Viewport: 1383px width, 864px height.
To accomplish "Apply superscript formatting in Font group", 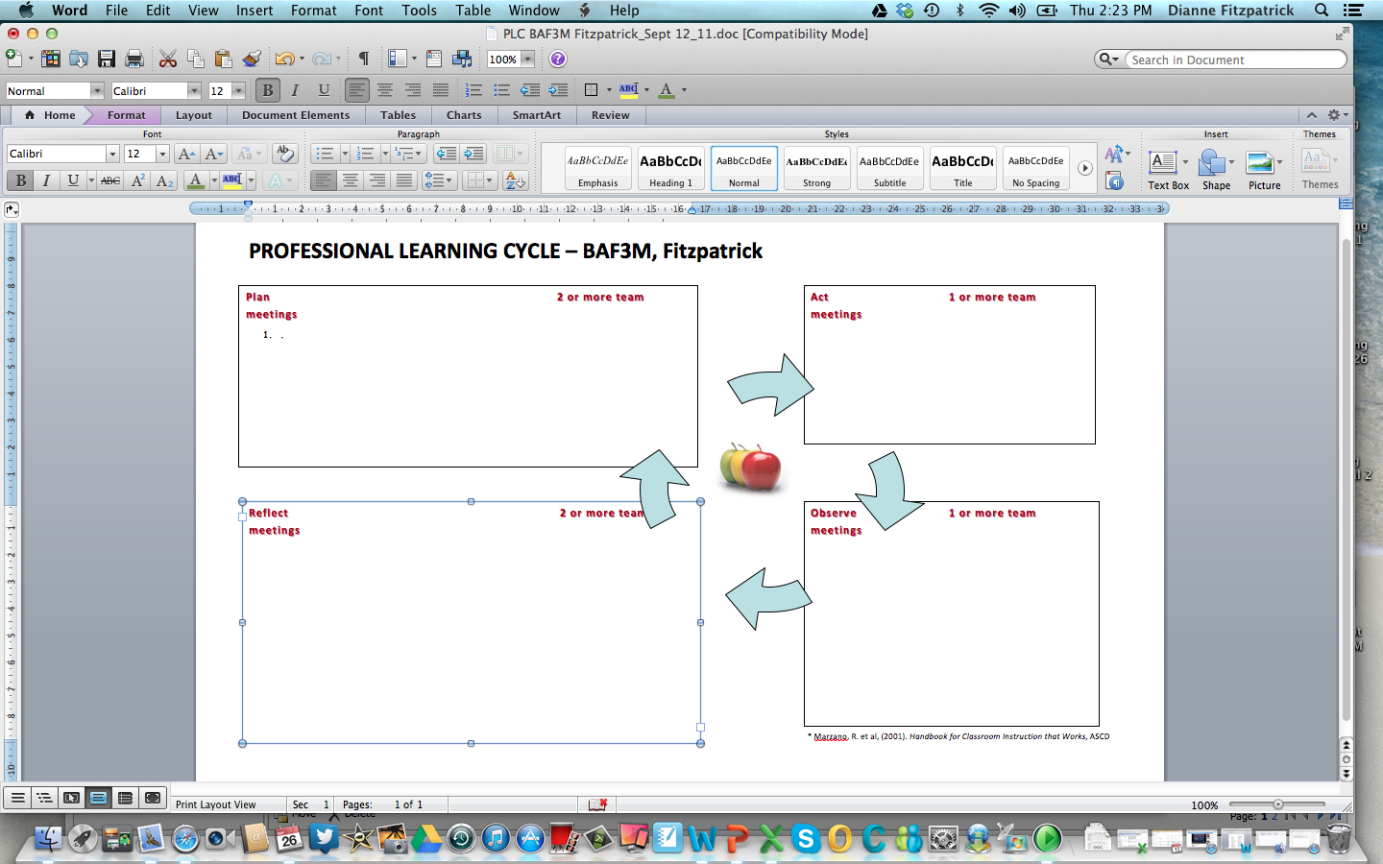I will (138, 180).
